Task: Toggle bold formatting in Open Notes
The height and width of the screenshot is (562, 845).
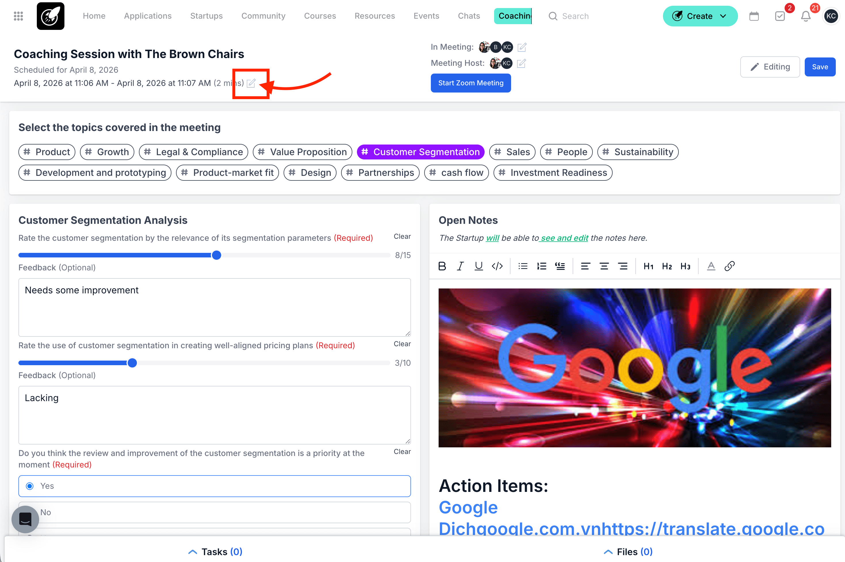Action: 442,266
